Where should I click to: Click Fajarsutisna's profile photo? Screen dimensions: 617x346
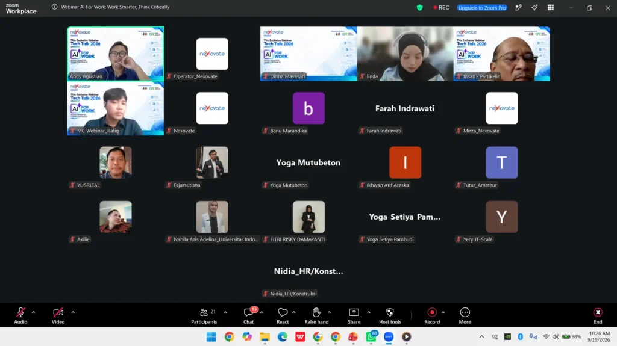[212, 162]
